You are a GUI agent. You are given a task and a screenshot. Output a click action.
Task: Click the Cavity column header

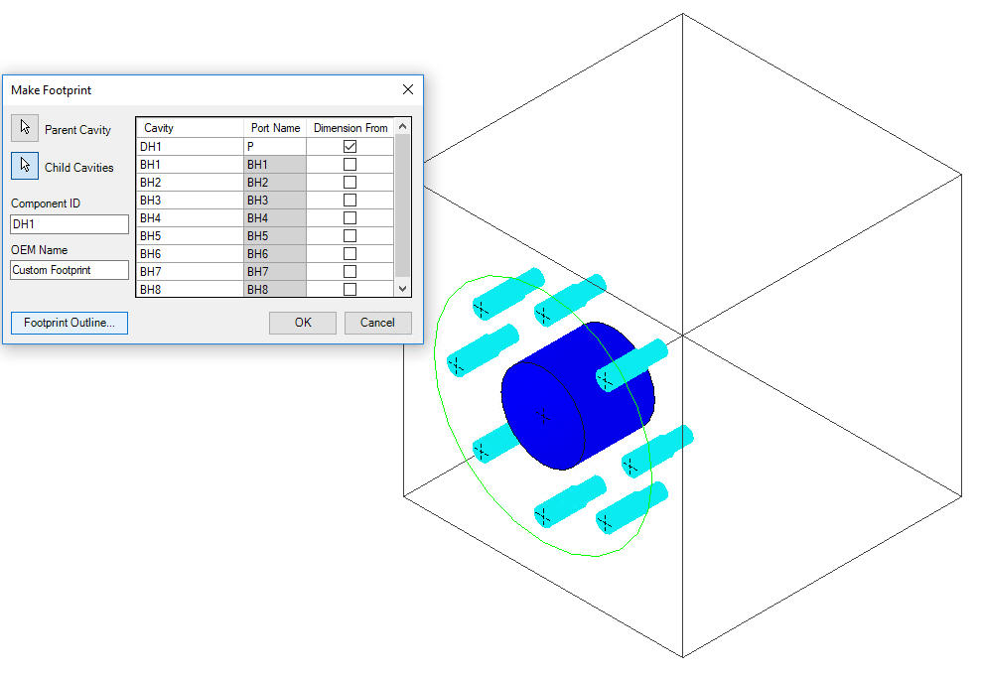click(191, 128)
